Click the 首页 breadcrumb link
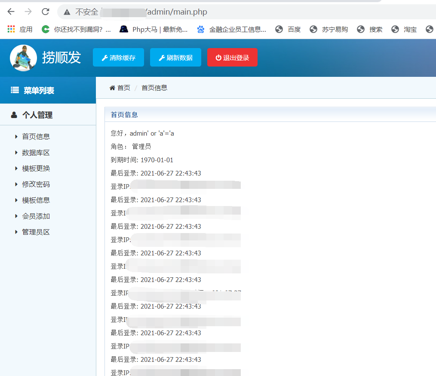The height and width of the screenshot is (376, 436). (124, 88)
